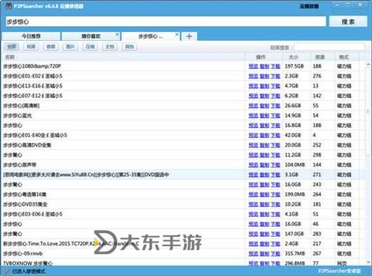372x276 pixels.
Task: Click 下载 for 步步惊心E01-E40全 row
Action: coord(276,135)
